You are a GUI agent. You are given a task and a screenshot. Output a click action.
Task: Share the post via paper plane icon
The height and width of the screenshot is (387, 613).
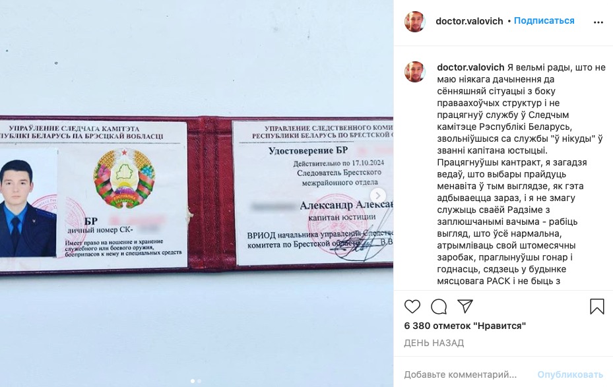click(x=465, y=306)
